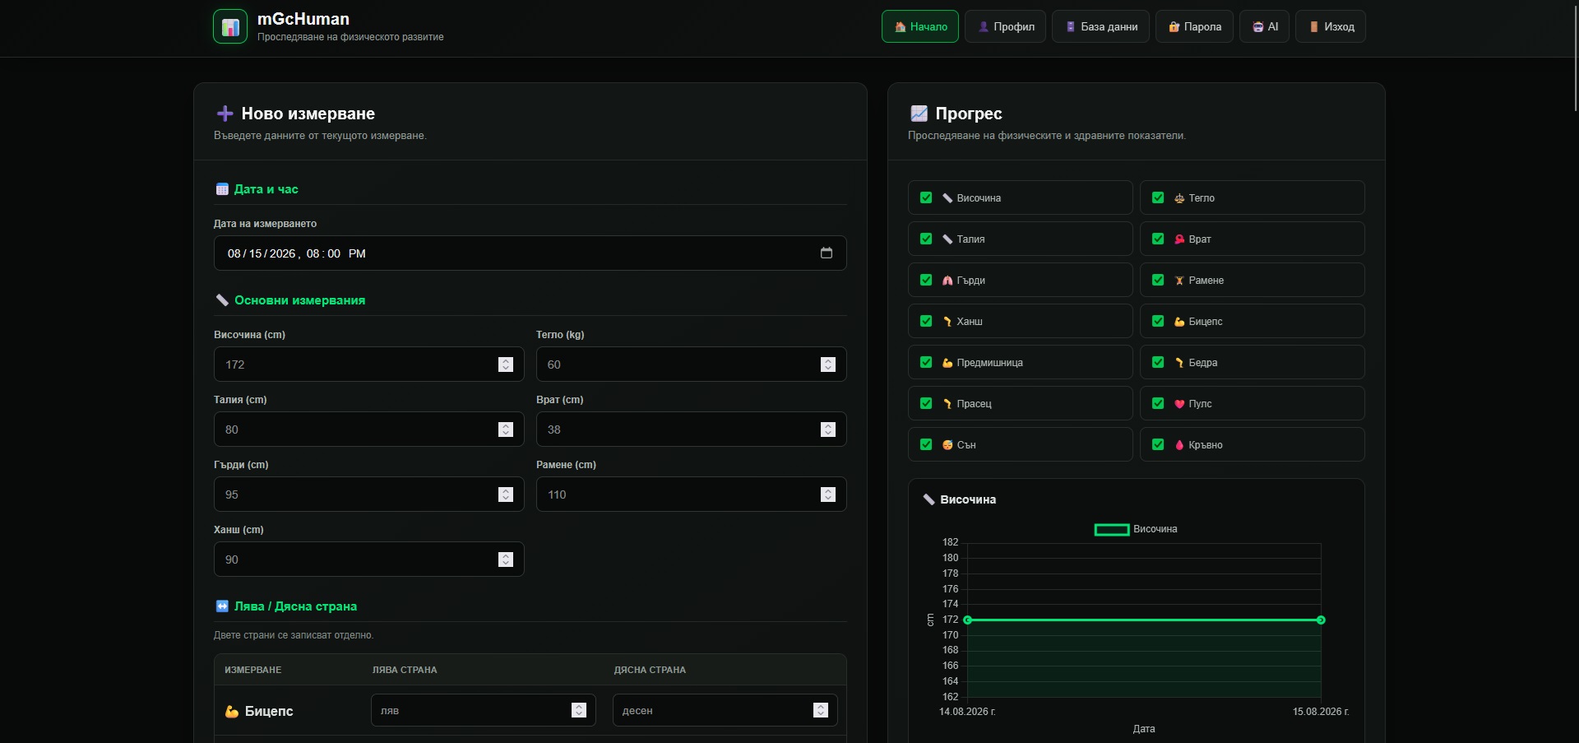This screenshot has height=743, width=1579.
Task: Uncheck the Тегло chart checkbox
Action: click(x=1158, y=197)
